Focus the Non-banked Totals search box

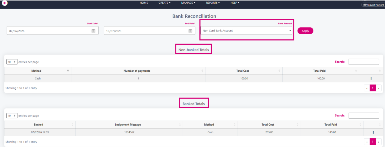pyautogui.click(x=364, y=62)
